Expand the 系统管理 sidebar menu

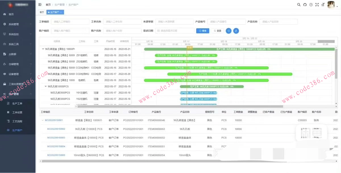(x=18, y=24)
